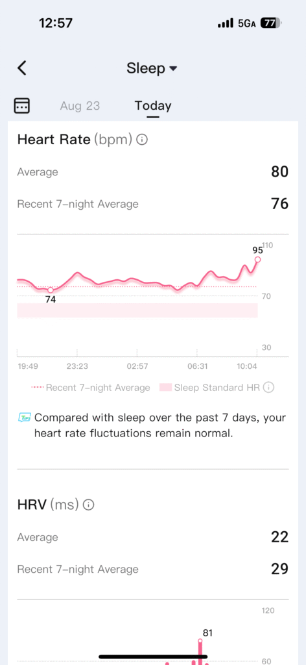Tap the Heart Rate info icon
Image resolution: width=306 pixels, height=665 pixels.
143,140
